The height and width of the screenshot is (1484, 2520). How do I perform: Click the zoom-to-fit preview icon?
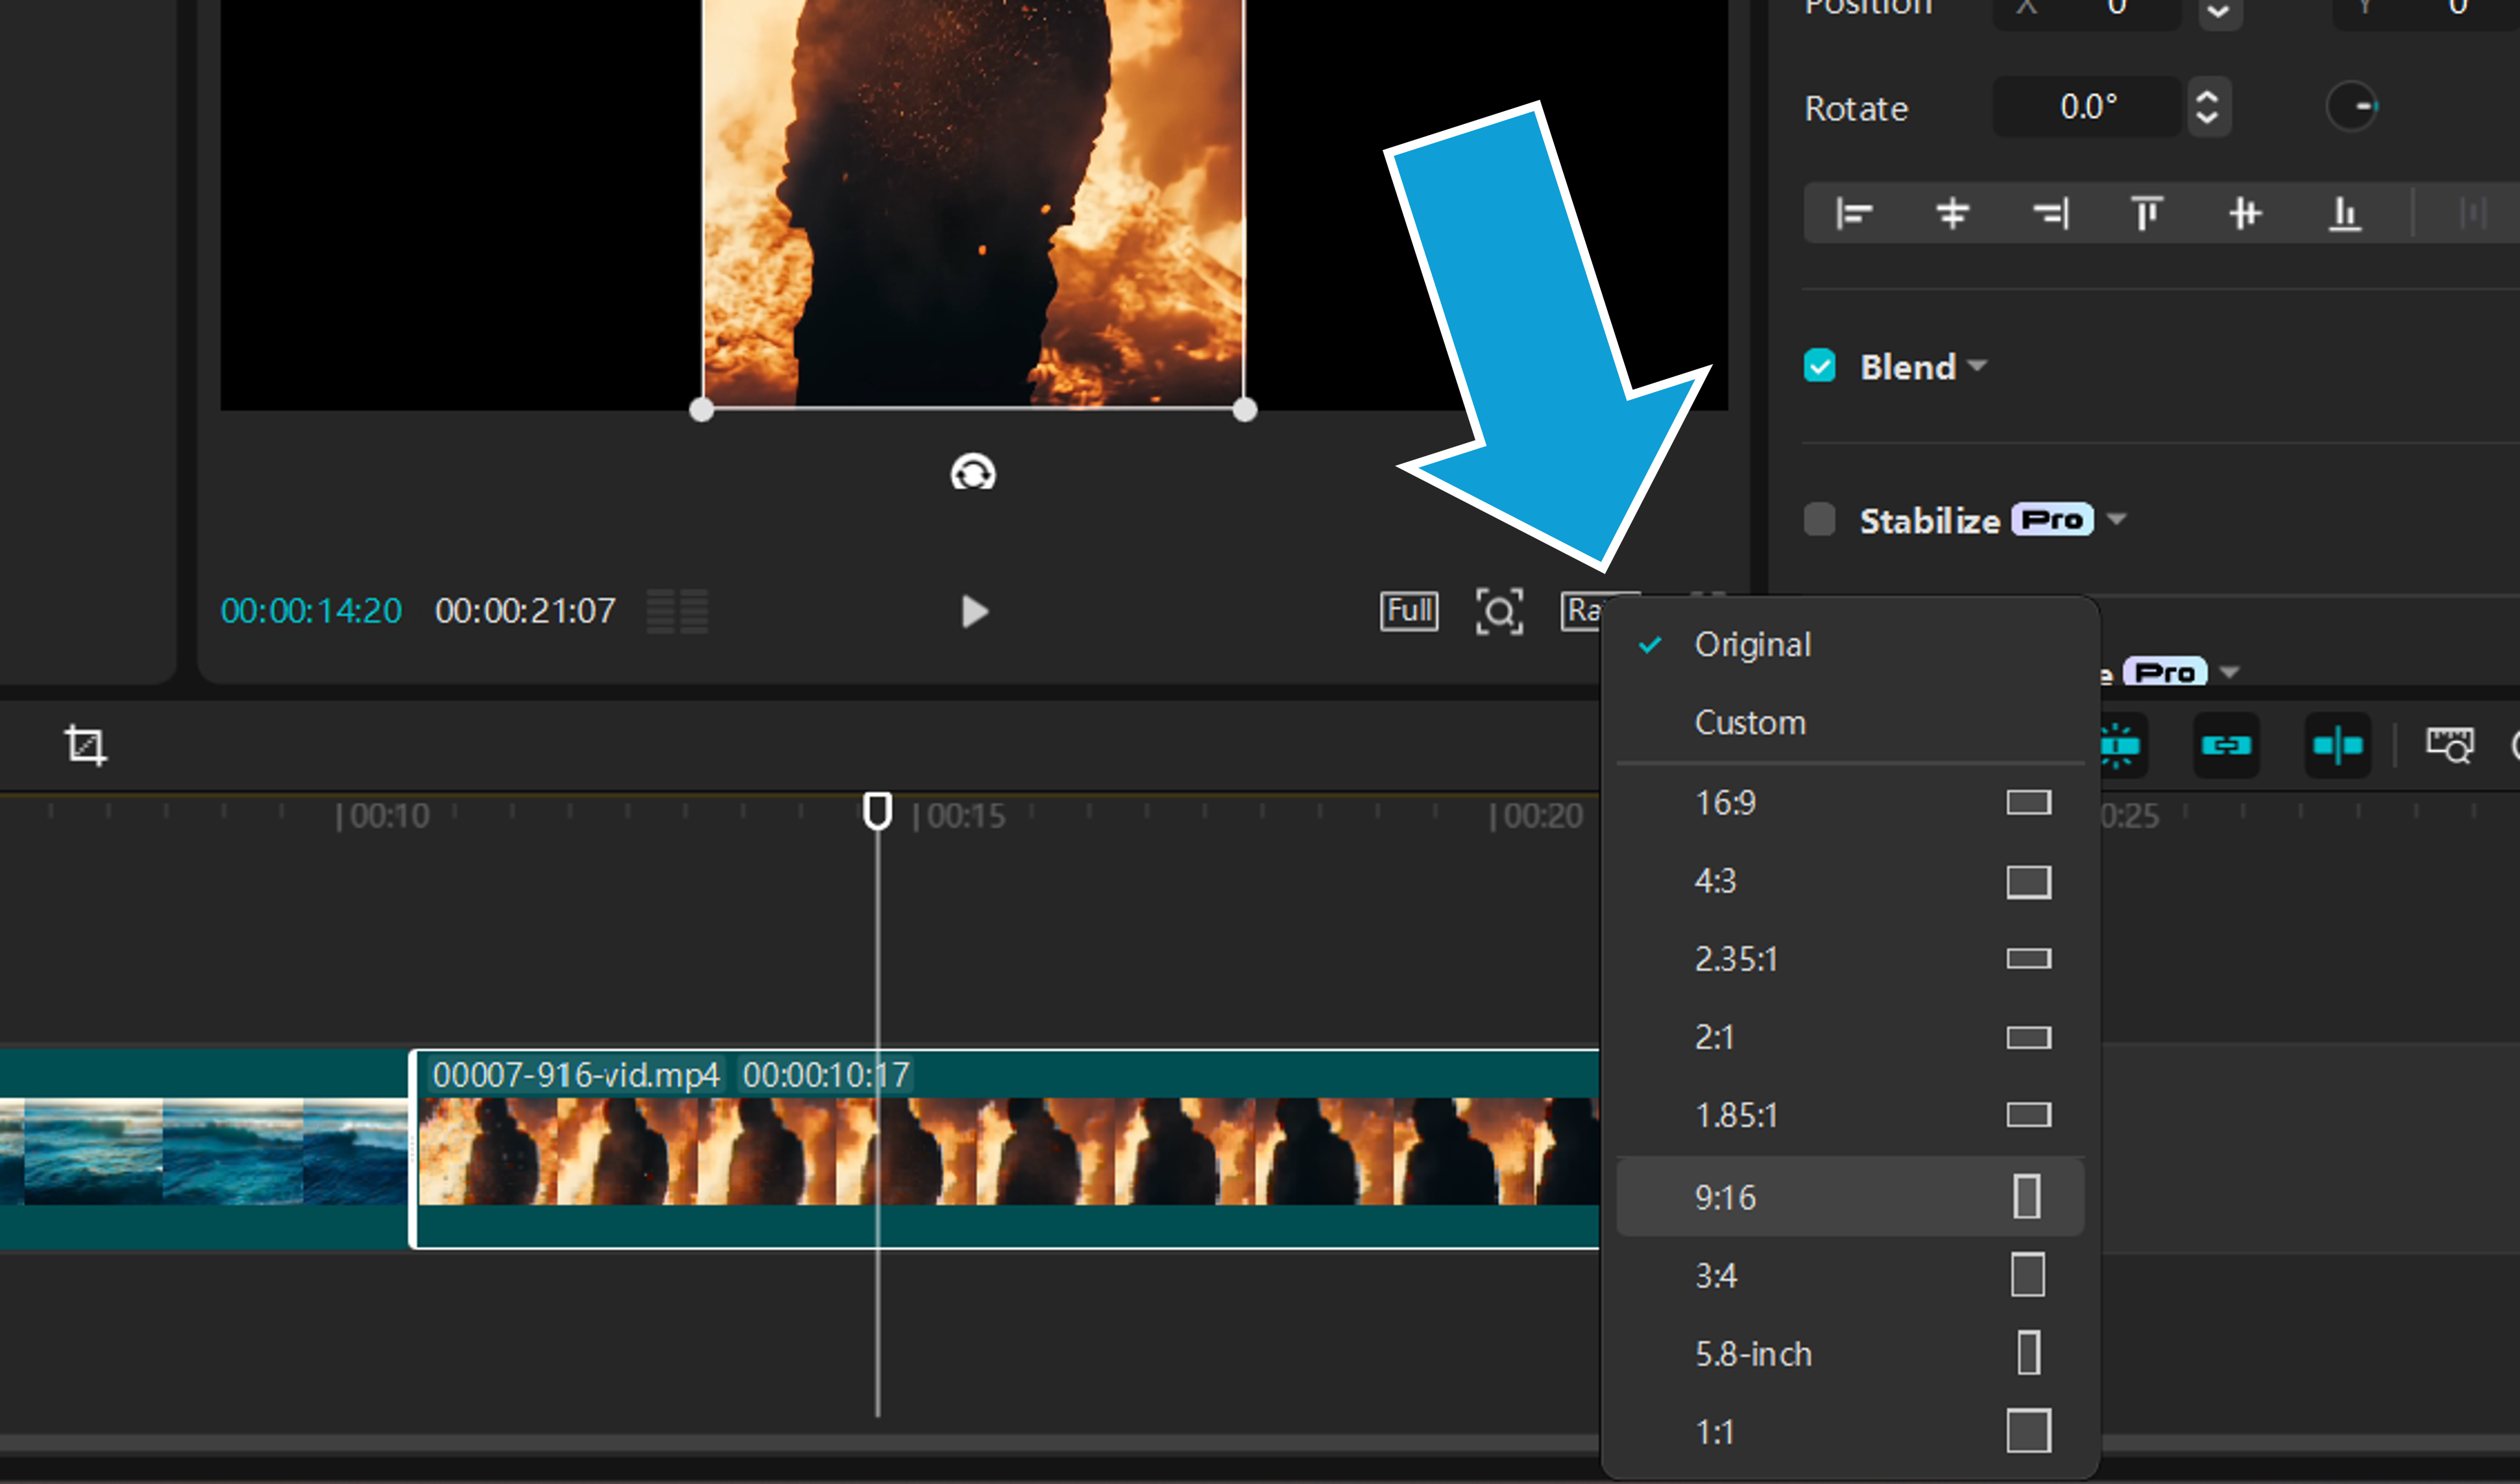pyautogui.click(x=1499, y=611)
